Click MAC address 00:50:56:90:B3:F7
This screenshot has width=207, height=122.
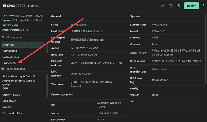click(x=82, y=73)
